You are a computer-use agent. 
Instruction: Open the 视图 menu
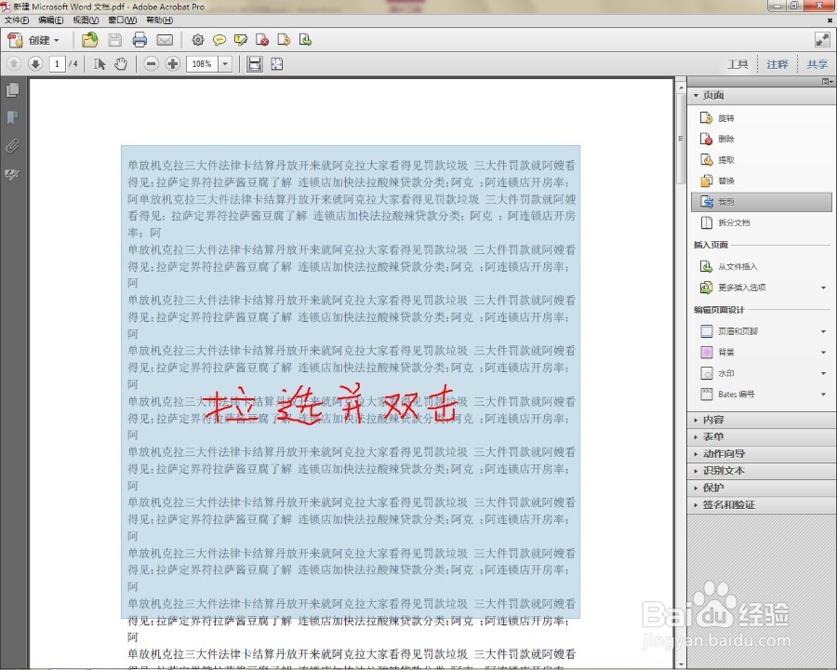(x=86, y=20)
